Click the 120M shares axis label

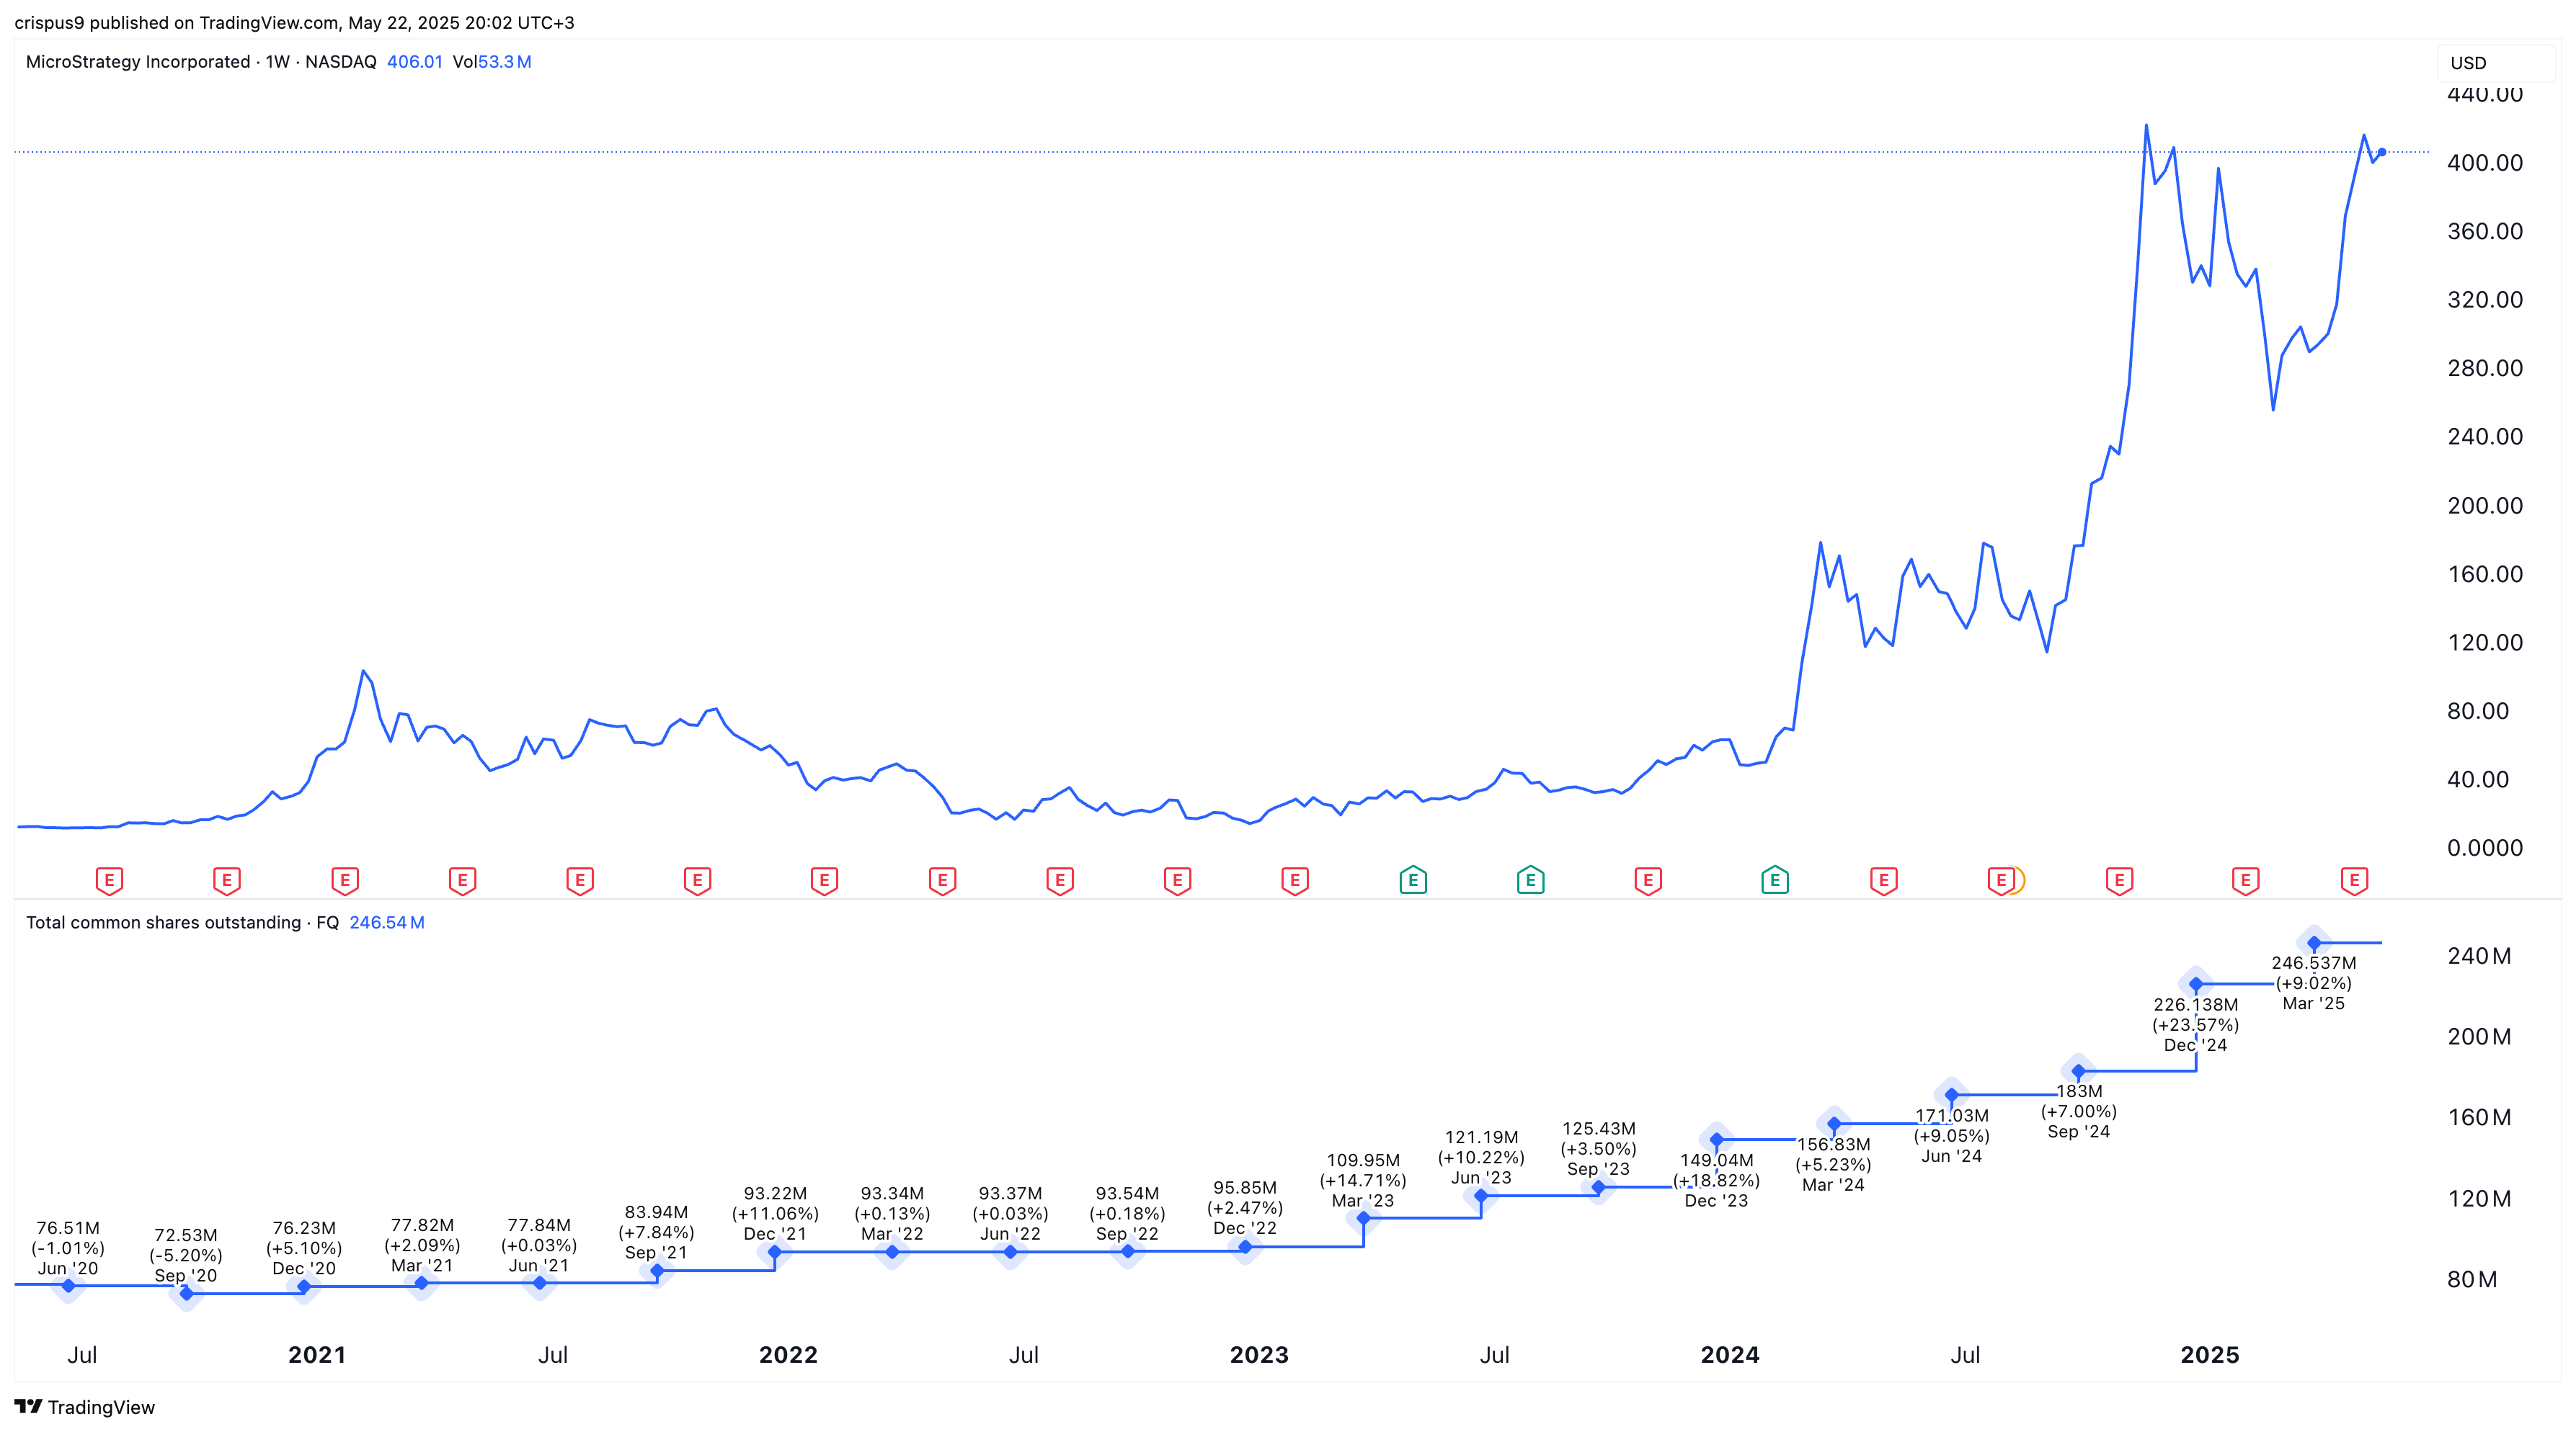click(x=2479, y=1199)
